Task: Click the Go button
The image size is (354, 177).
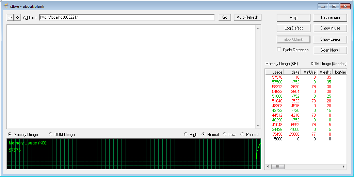Action: point(225,17)
